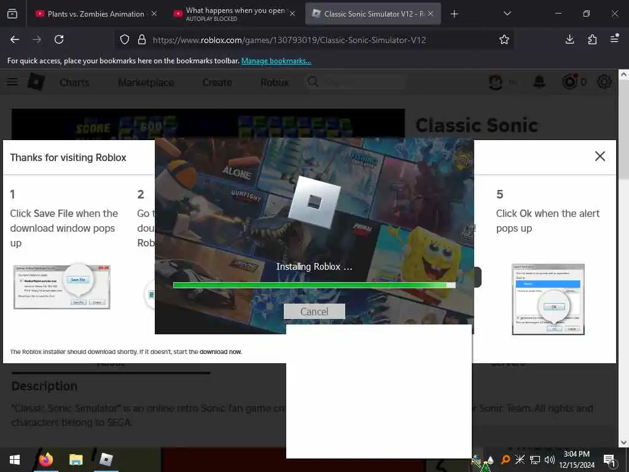Open Roblox settings gear
The image size is (629, 472).
tap(604, 82)
